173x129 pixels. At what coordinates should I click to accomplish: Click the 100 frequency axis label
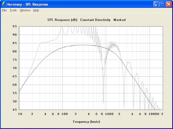click(65, 114)
